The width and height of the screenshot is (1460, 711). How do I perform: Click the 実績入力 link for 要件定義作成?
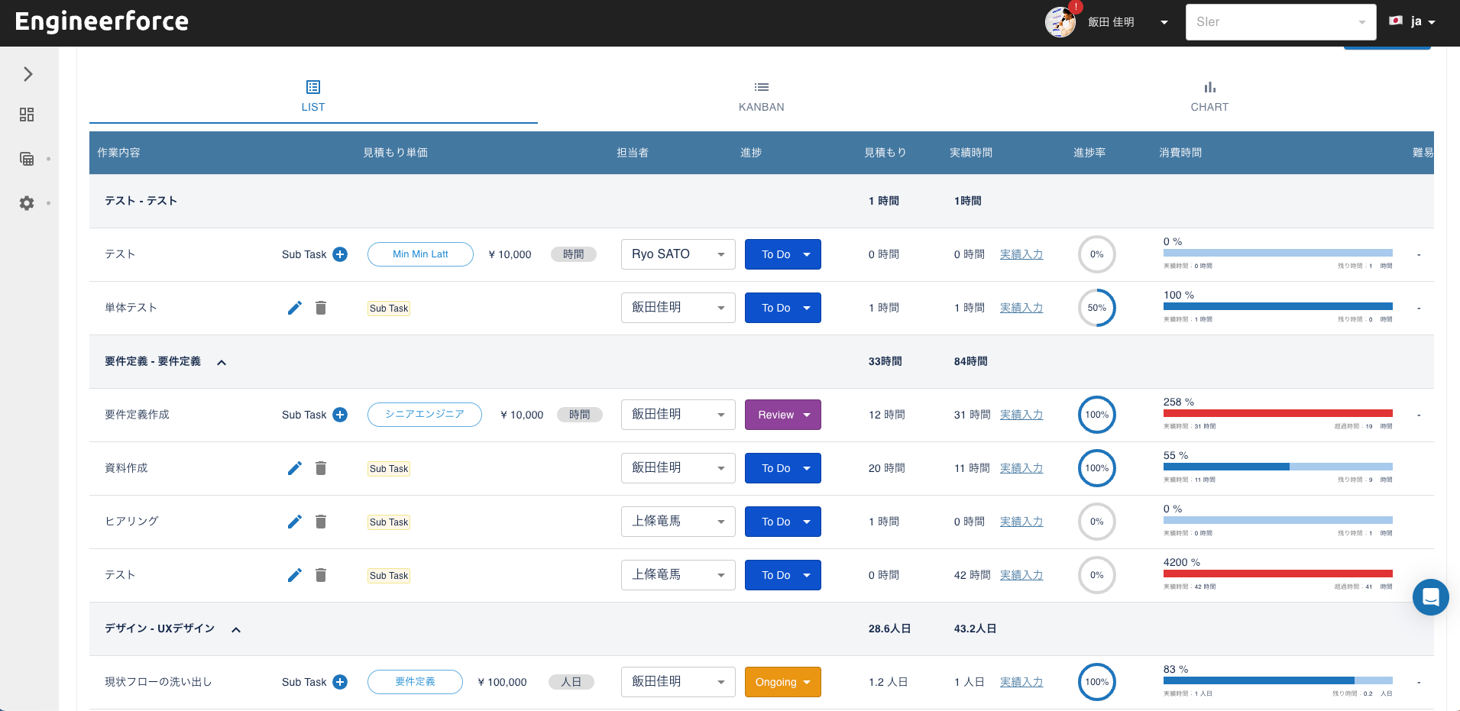(x=1021, y=414)
